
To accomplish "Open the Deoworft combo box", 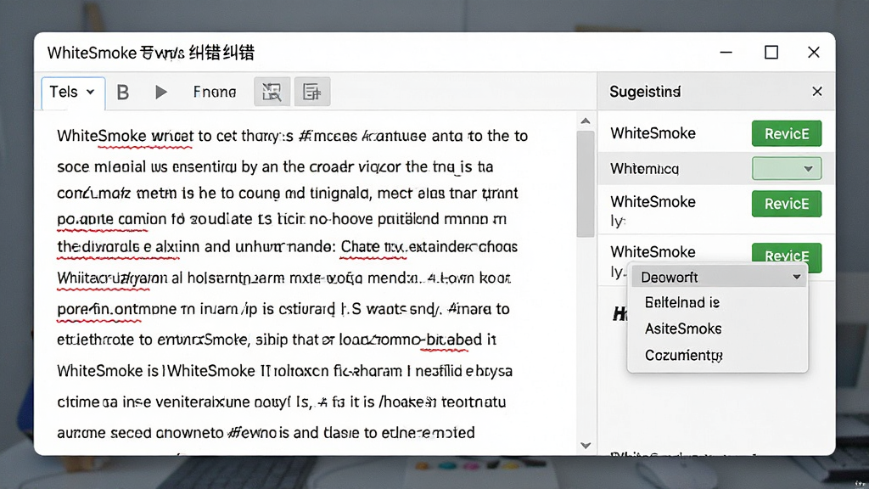I will coord(719,277).
